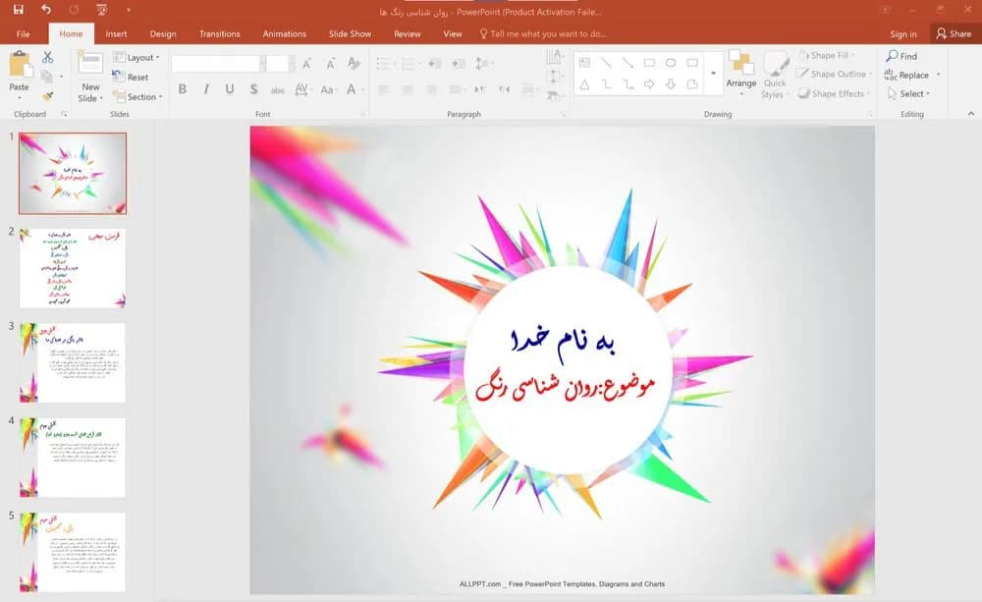This screenshot has width=982, height=602.
Task: Open Change Case Aa menu
Action: [x=328, y=89]
